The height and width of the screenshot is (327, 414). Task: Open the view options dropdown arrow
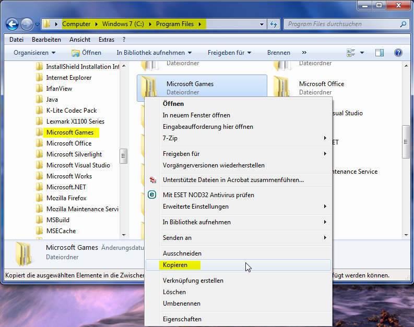click(x=362, y=53)
